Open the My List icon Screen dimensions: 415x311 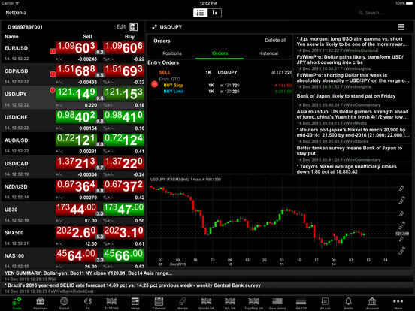[325, 303]
